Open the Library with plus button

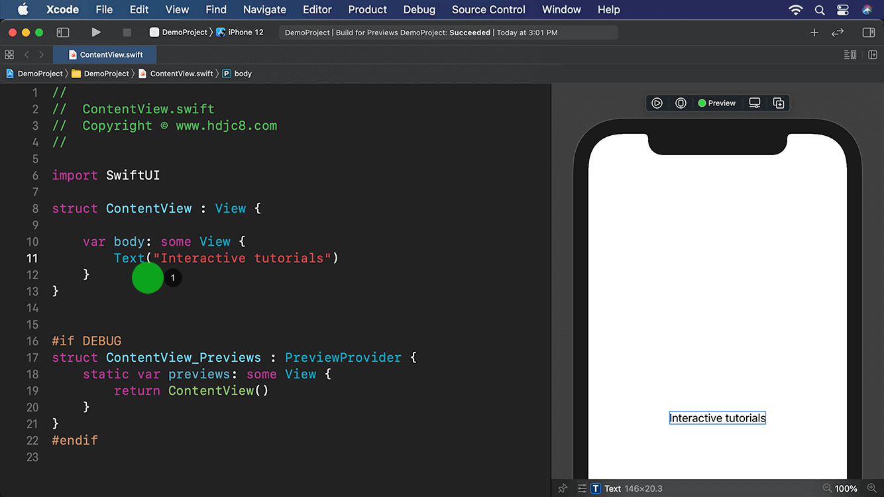(x=814, y=32)
